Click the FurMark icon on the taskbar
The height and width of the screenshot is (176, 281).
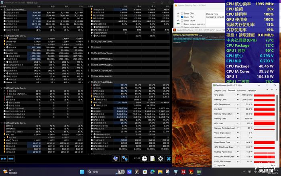pos(191,172)
